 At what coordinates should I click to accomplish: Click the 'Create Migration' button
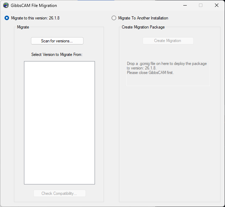click(x=168, y=41)
